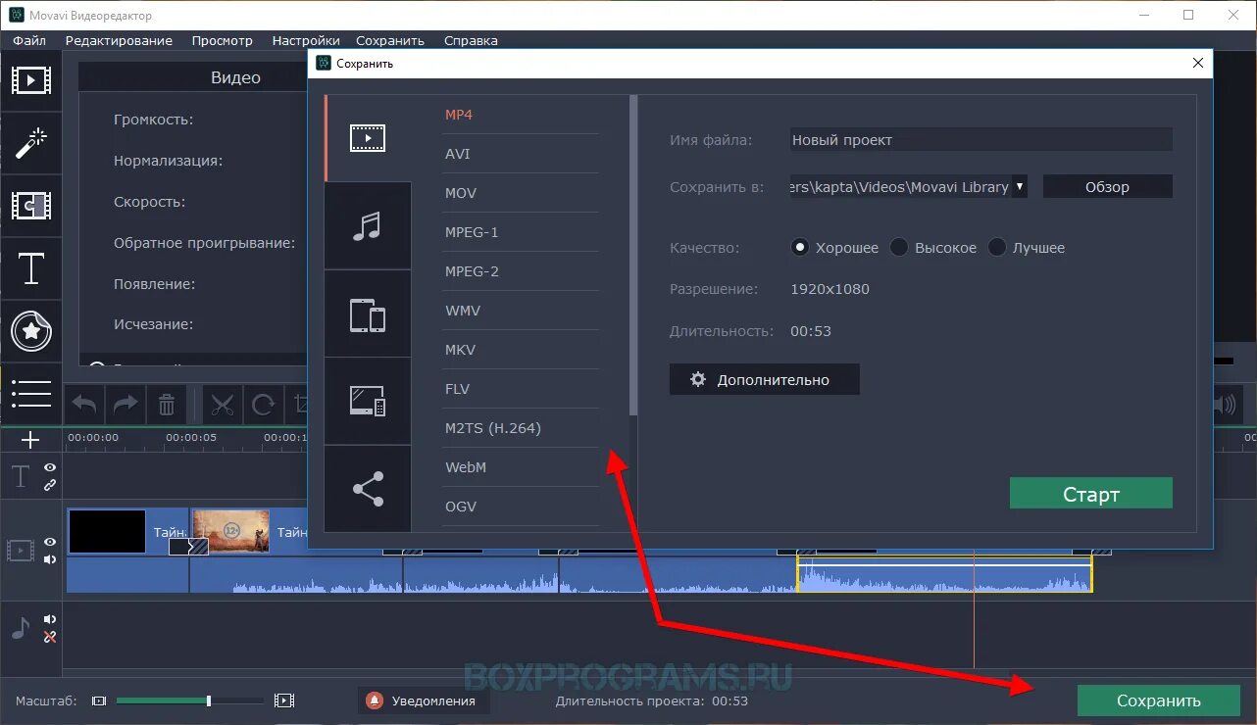
Task: Click the zoom out filmstrip icon
Action: click(98, 701)
